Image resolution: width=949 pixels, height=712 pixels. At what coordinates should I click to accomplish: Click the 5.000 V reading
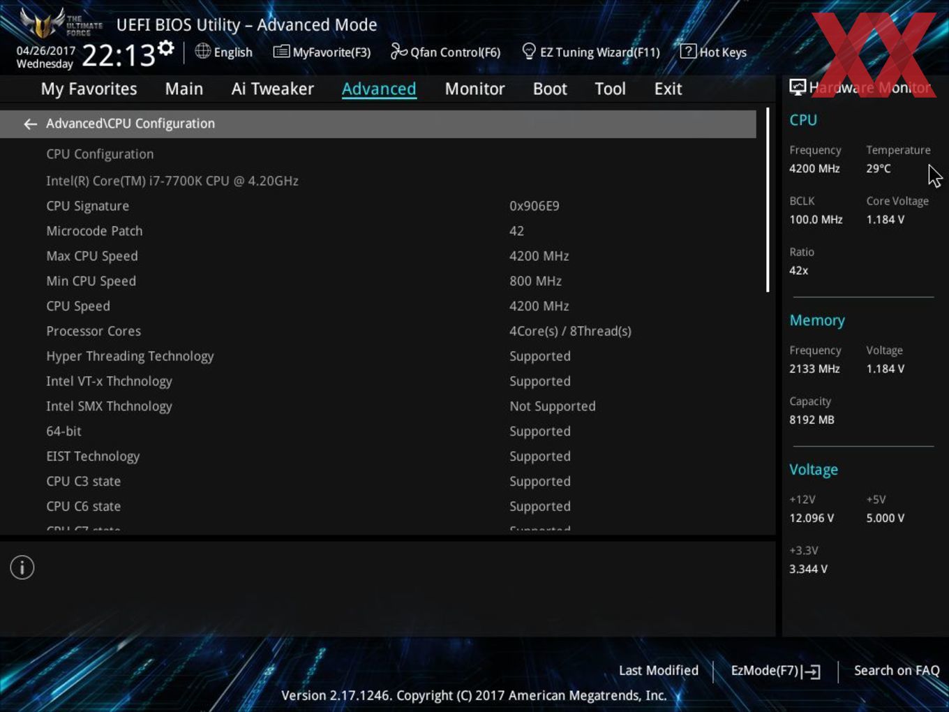[886, 518]
